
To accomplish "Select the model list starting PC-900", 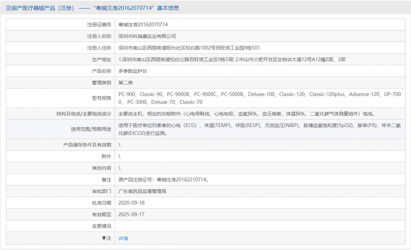I will pyautogui.click(x=260, y=98).
